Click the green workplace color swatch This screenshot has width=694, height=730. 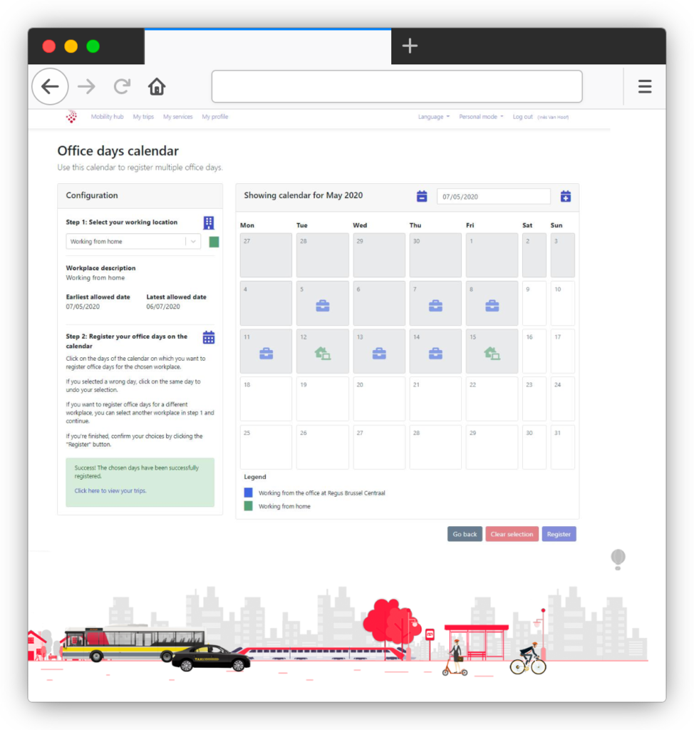click(x=214, y=242)
